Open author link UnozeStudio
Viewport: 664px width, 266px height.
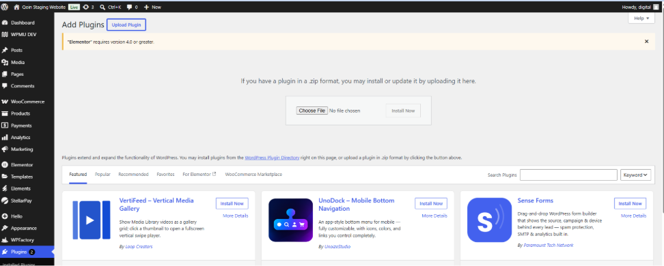(337, 246)
